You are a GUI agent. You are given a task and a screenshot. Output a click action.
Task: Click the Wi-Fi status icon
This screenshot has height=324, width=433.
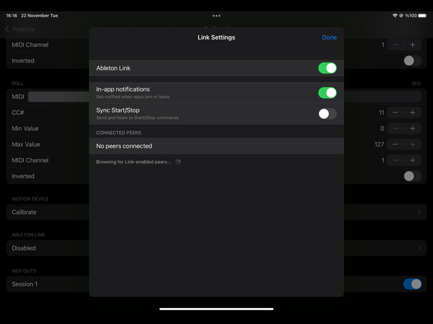point(395,15)
